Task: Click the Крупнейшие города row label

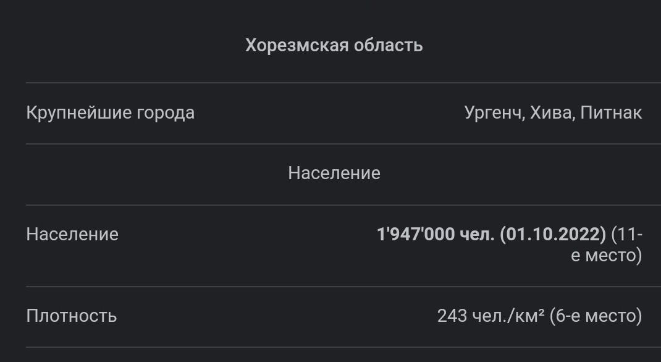Action: (111, 113)
